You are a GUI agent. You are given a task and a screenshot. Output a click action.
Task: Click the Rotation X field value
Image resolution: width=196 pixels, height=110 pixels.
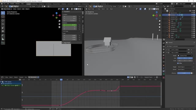click(x=70, y=25)
